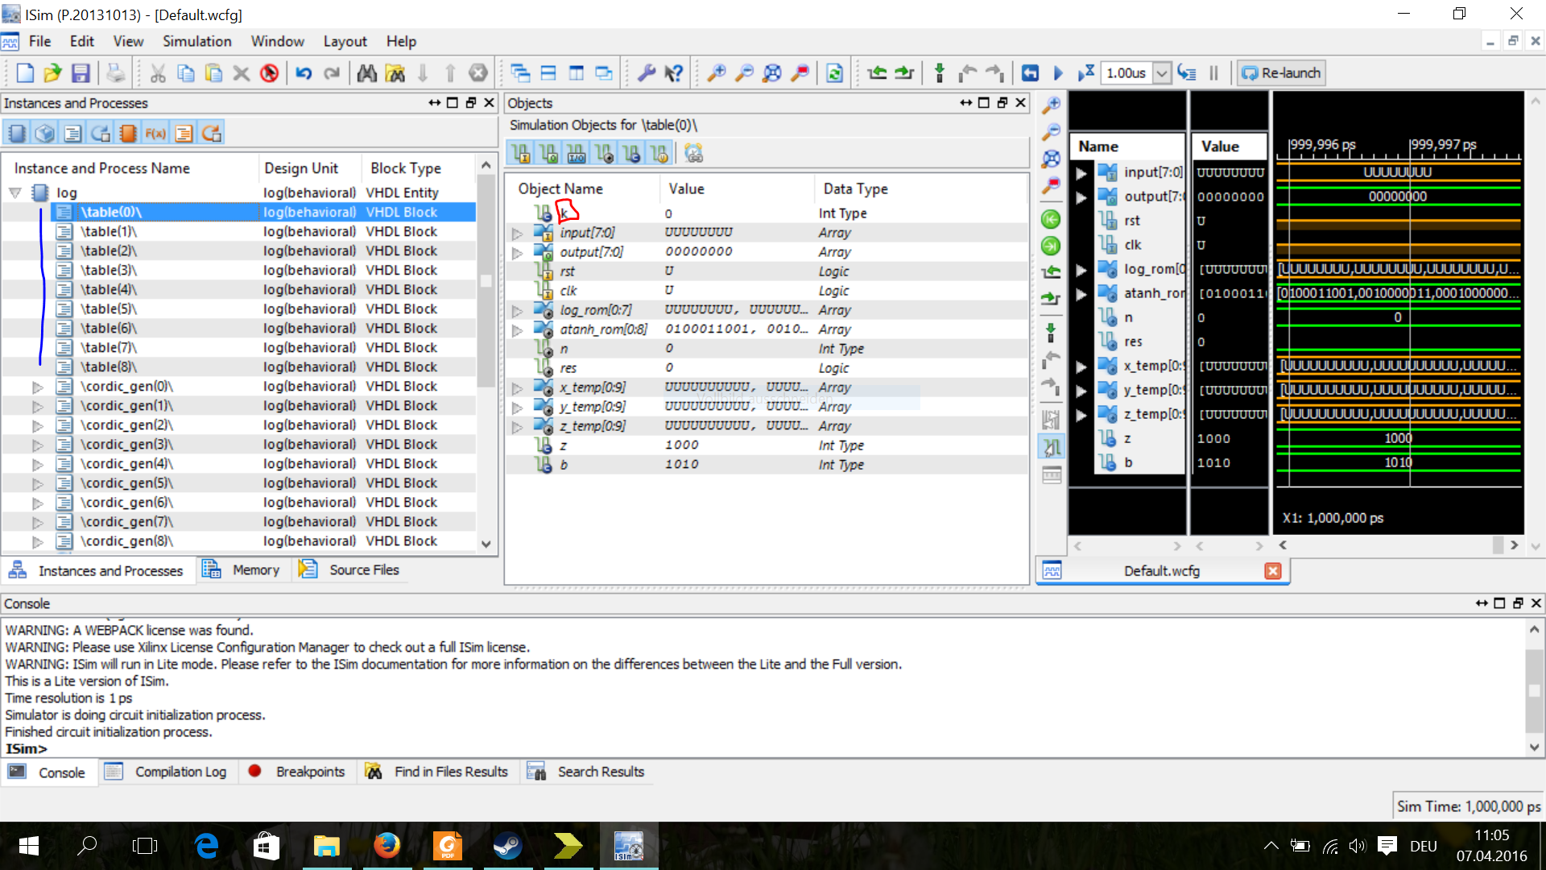Click the Open file toolbar icon
The height and width of the screenshot is (870, 1546).
[x=52, y=73]
